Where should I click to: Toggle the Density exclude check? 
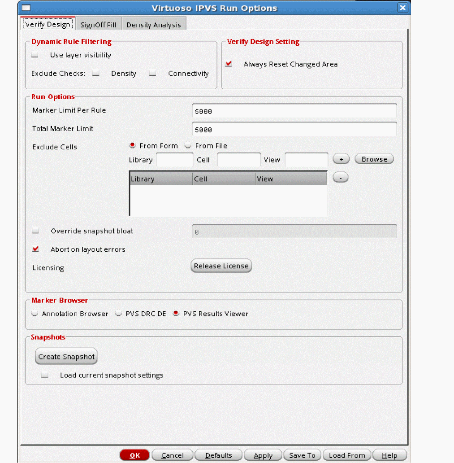pos(95,74)
